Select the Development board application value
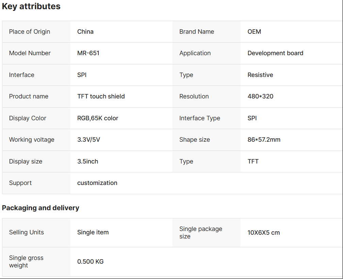Image resolution: width=343 pixels, height=279 pixels. click(x=275, y=53)
